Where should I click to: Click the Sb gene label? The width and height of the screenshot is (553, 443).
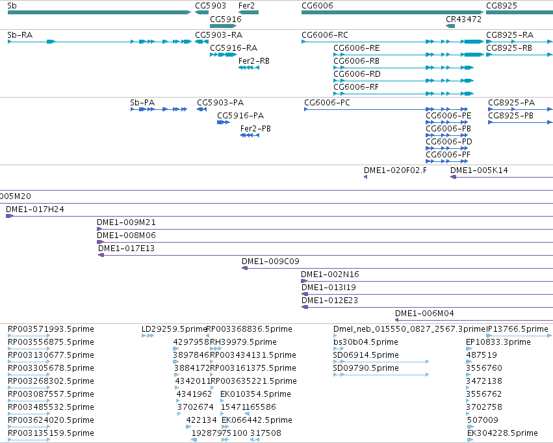(12, 6)
